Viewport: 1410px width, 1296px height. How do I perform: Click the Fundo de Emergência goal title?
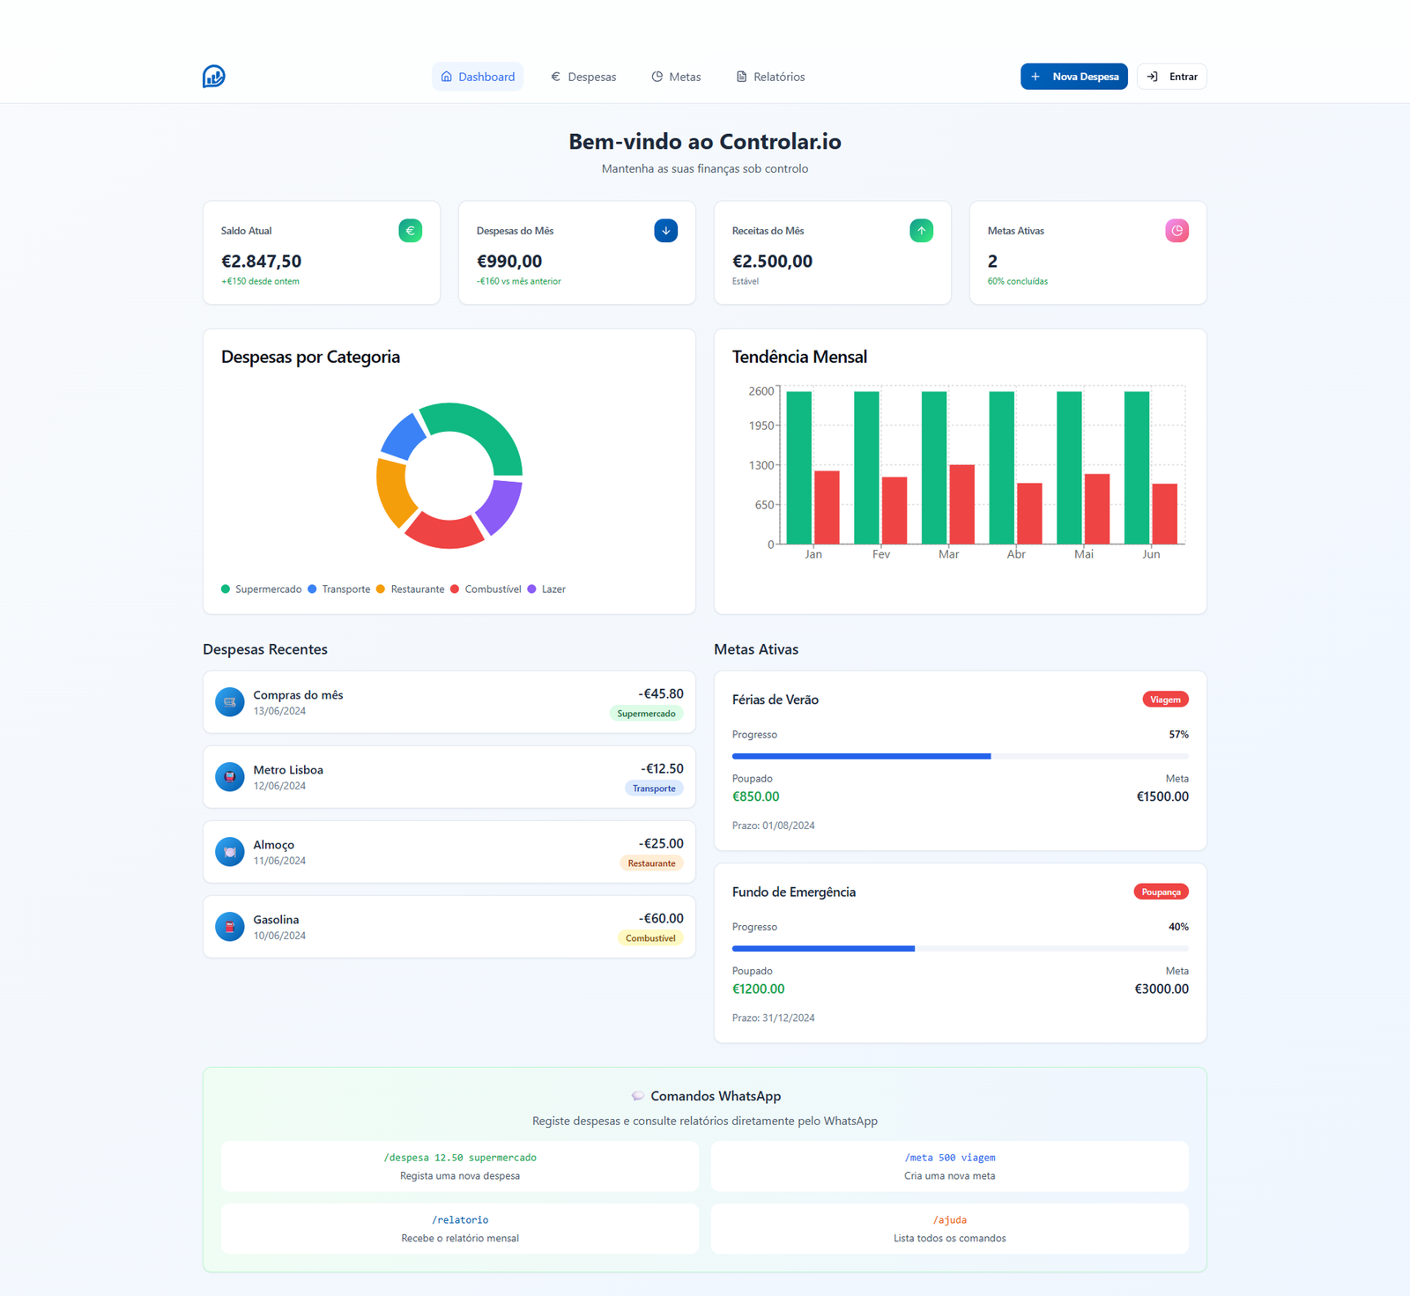coord(794,892)
